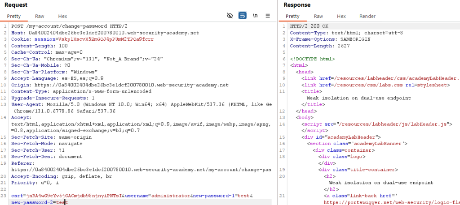The width and height of the screenshot is (460, 205).
Task: Click the new-password-1 value test
Action: point(243,196)
